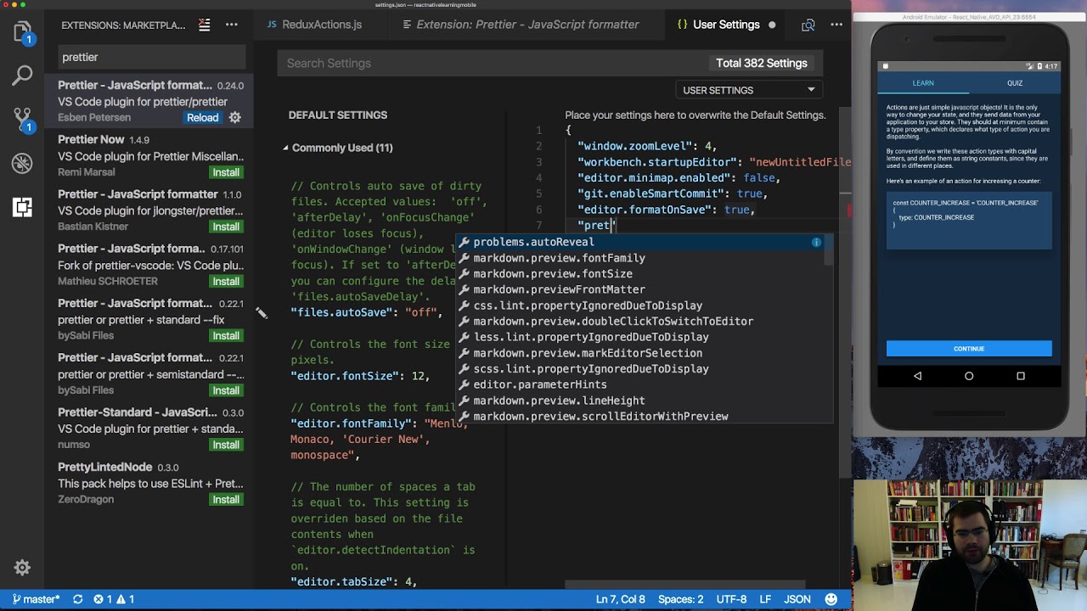Switch to LEARN tab in emulator app
The height and width of the screenshot is (611, 1087).
click(x=923, y=83)
